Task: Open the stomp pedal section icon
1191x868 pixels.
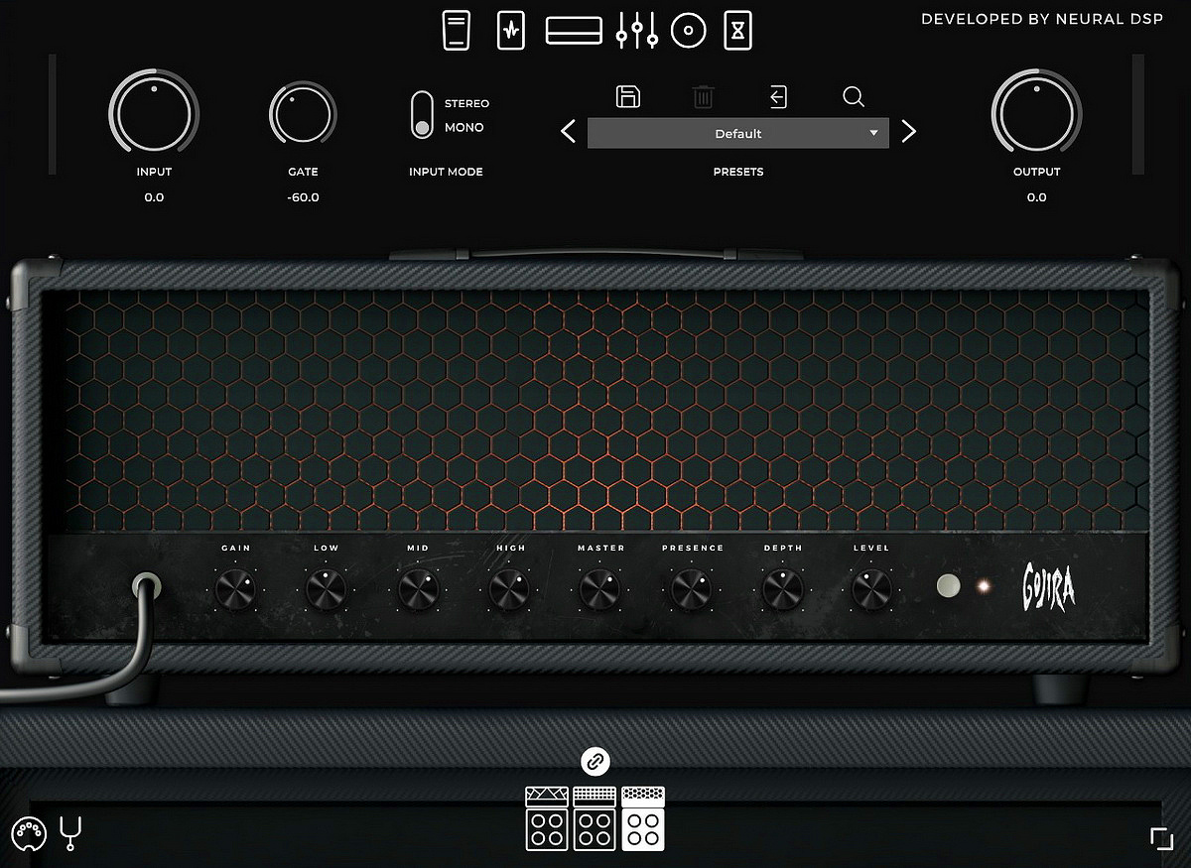Action: coord(456,31)
